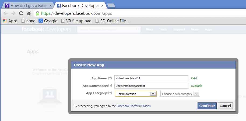
Task: Click App Category help [?] icon
Action: pos(110,93)
